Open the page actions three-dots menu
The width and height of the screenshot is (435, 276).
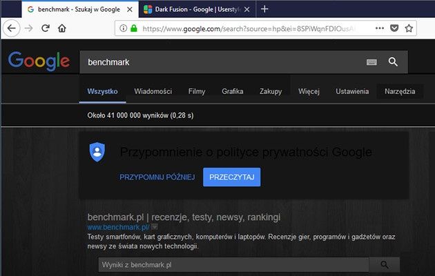pyautogui.click(x=380, y=28)
